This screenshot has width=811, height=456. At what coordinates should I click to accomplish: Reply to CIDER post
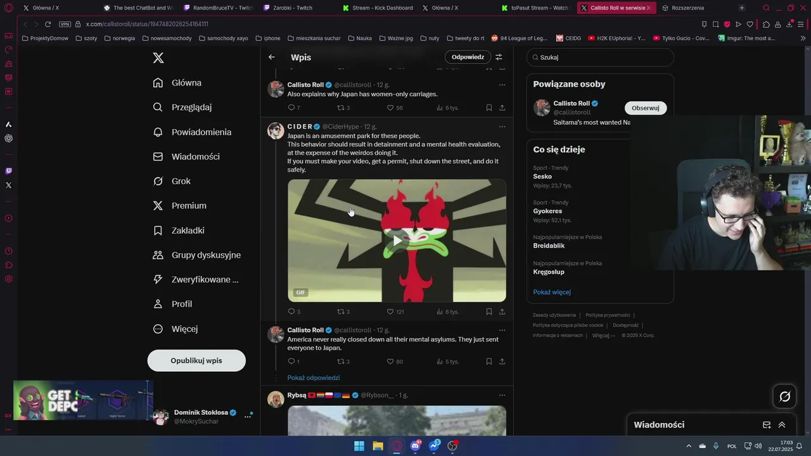[x=291, y=312]
